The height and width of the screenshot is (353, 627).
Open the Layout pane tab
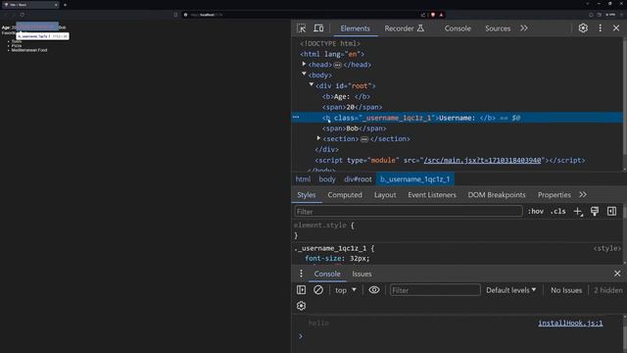385,195
